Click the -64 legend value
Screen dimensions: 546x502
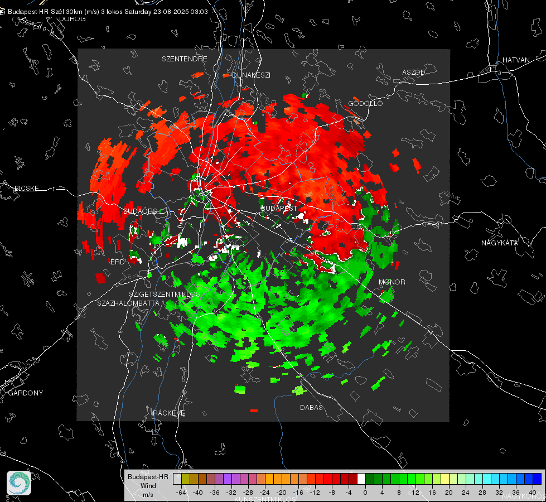(181, 493)
